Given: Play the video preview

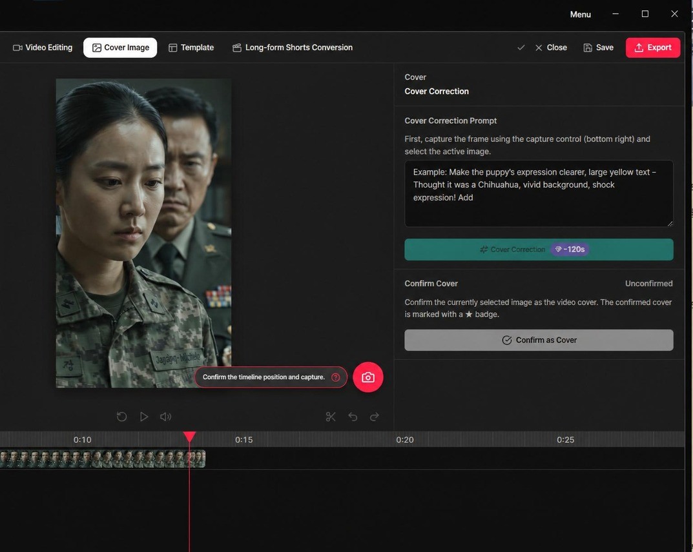Looking at the screenshot, I should pyautogui.click(x=144, y=417).
